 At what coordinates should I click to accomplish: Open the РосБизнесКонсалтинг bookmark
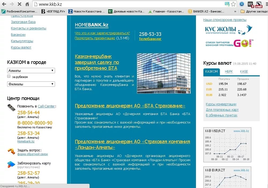[x=19, y=11]
